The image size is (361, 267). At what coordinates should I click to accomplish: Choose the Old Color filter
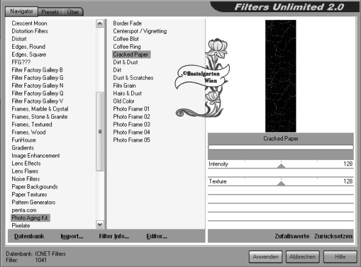[123, 101]
